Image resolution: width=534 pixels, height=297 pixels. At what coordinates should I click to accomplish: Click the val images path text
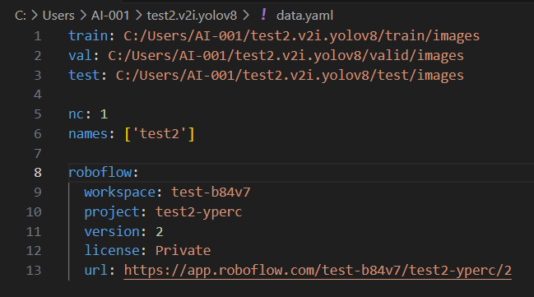tap(286, 55)
